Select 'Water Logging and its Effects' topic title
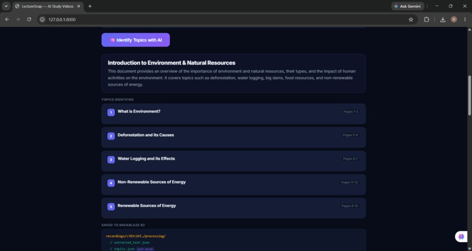 pyautogui.click(x=146, y=158)
